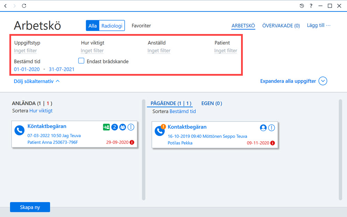
Task: Click the user profile icon on Potilas Pekka card
Action: [263, 128]
